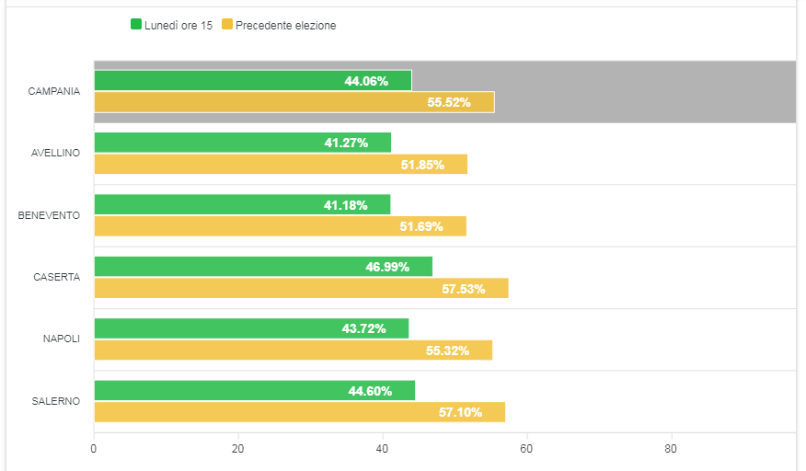Toggle the yellow Precedente elezione legend swatch
This screenshot has height=471, width=806.
[x=227, y=25]
